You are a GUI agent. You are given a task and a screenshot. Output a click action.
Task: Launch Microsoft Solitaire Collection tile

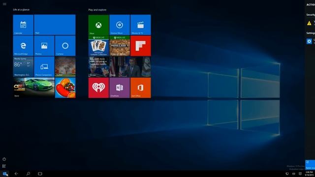[98, 46]
